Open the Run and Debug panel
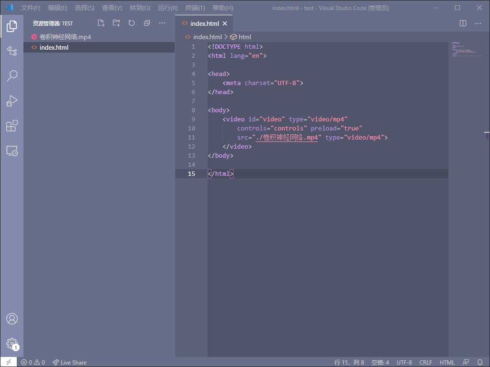 (12, 101)
